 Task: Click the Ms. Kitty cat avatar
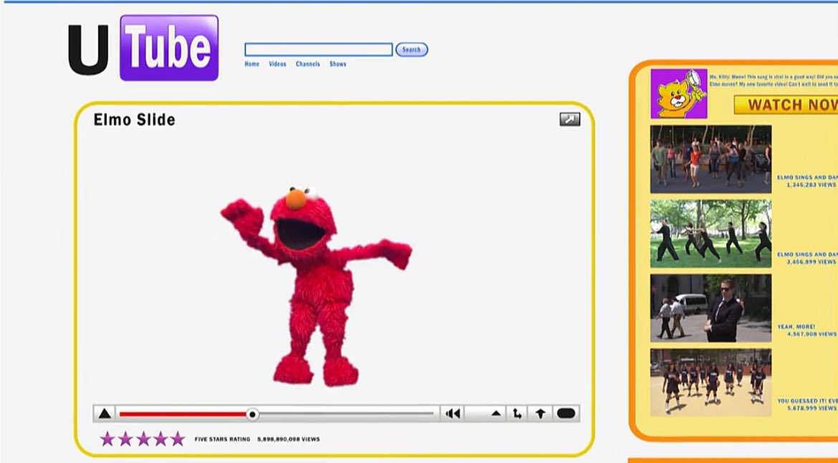coord(679,94)
